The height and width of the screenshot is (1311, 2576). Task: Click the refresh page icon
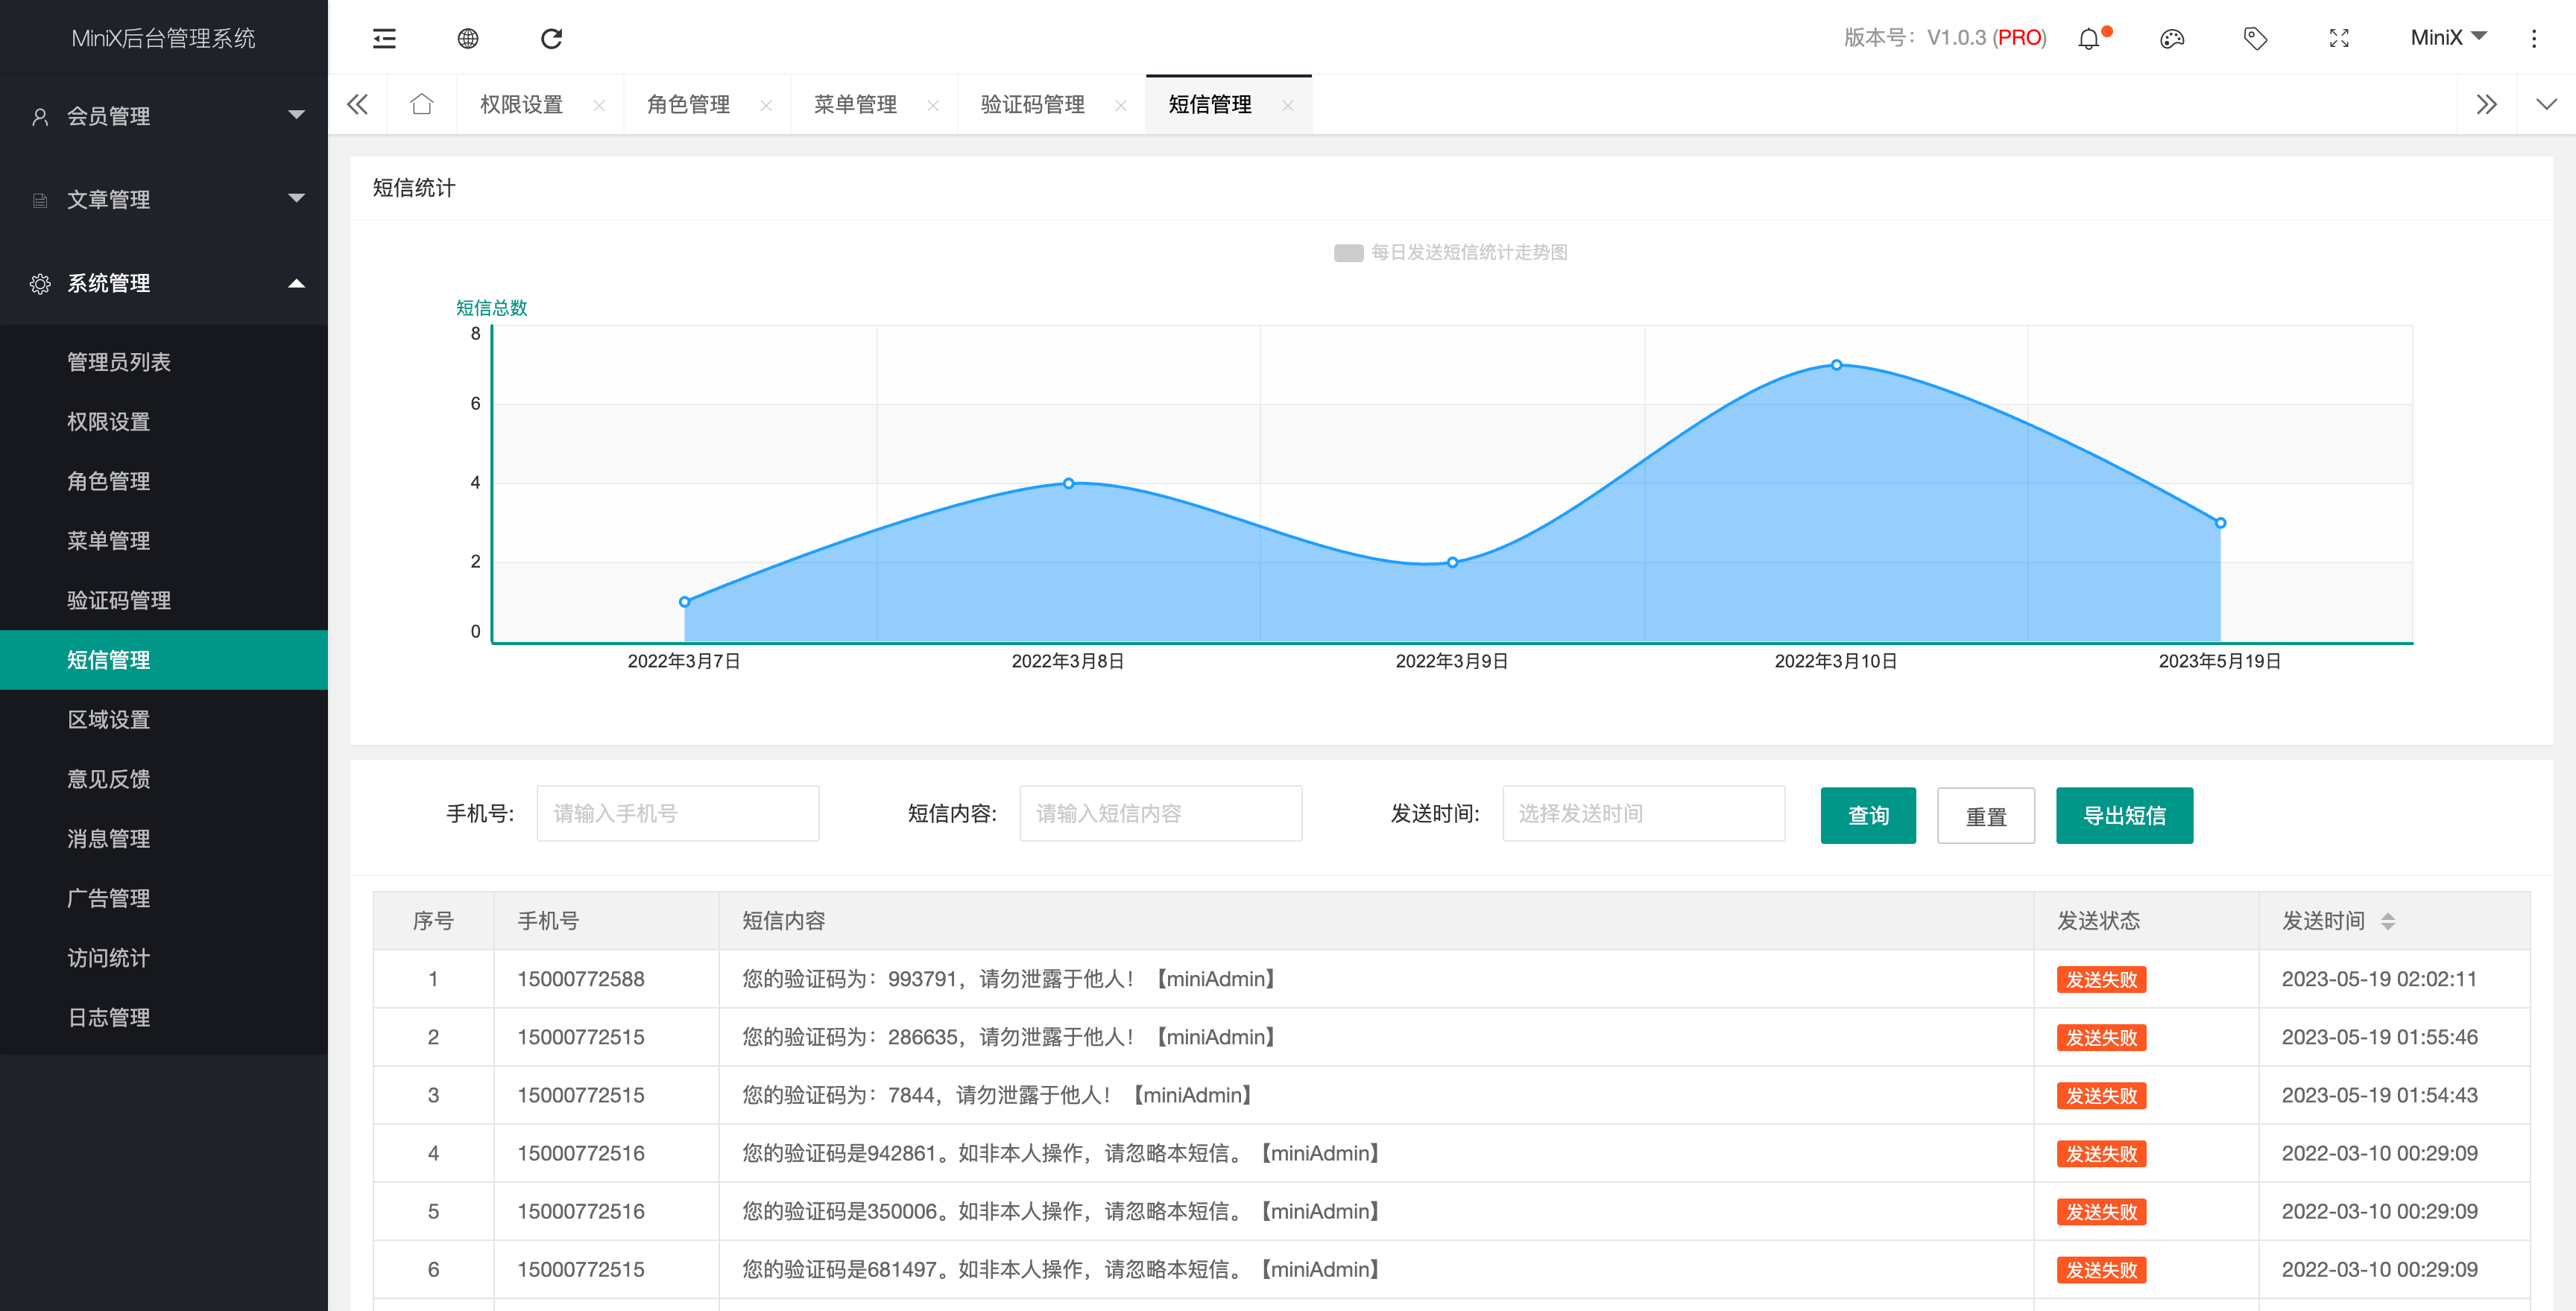551,38
